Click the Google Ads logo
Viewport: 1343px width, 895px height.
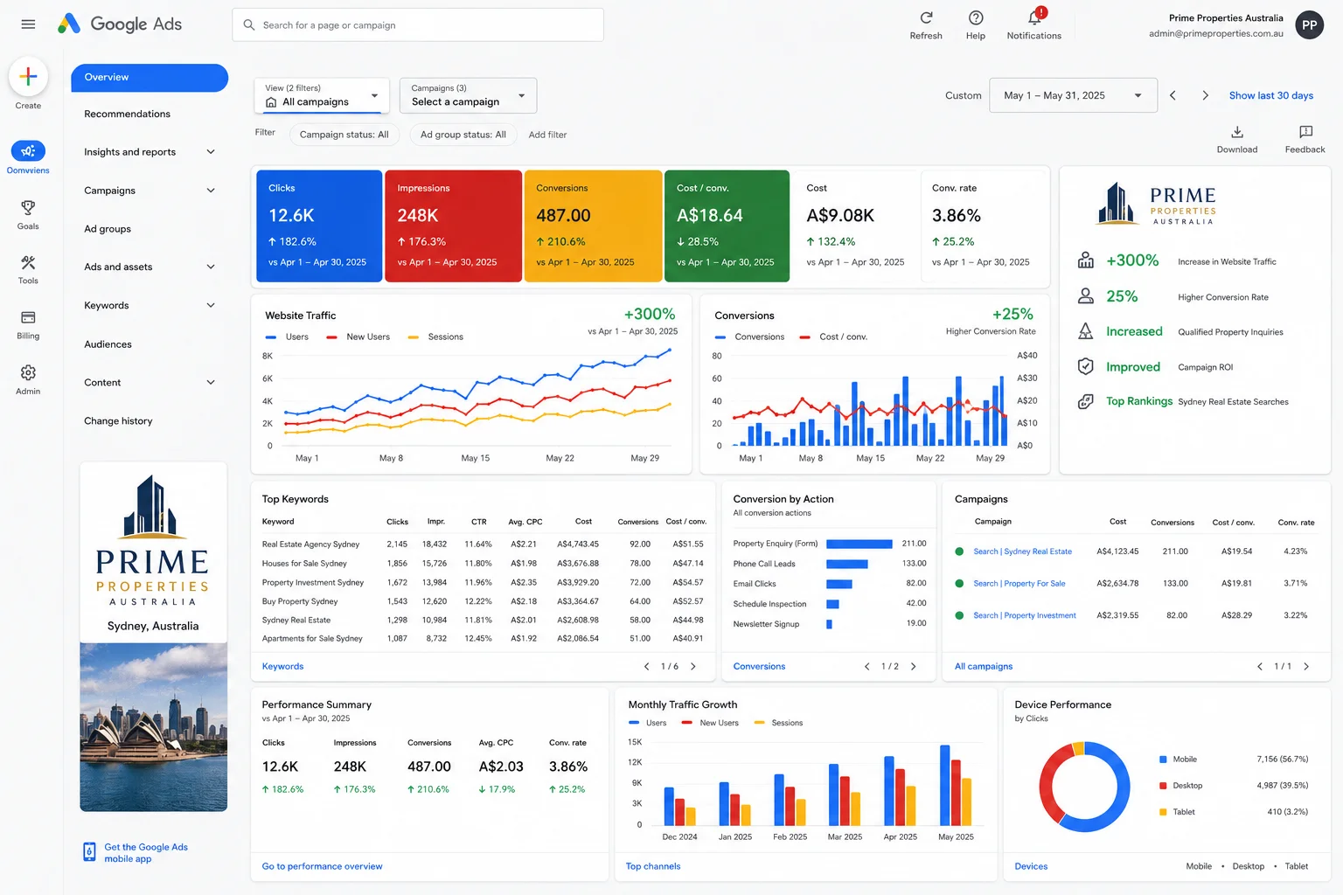(x=120, y=24)
